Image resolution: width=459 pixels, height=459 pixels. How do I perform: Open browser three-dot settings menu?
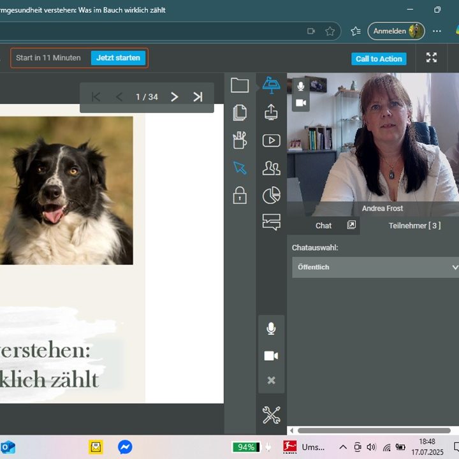[x=437, y=31]
